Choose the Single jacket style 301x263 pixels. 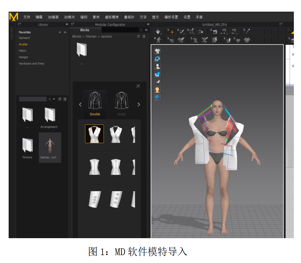click(x=121, y=103)
